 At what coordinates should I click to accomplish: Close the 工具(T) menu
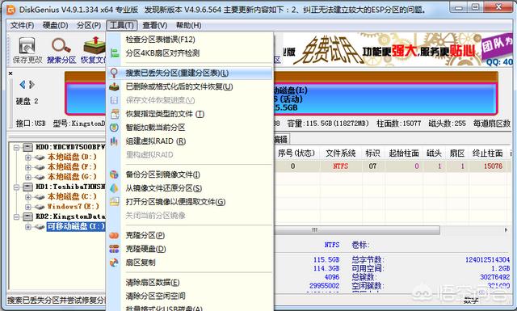121,25
